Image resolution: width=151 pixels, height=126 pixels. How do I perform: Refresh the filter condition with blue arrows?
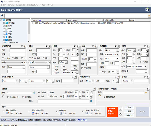click(x=91, y=101)
